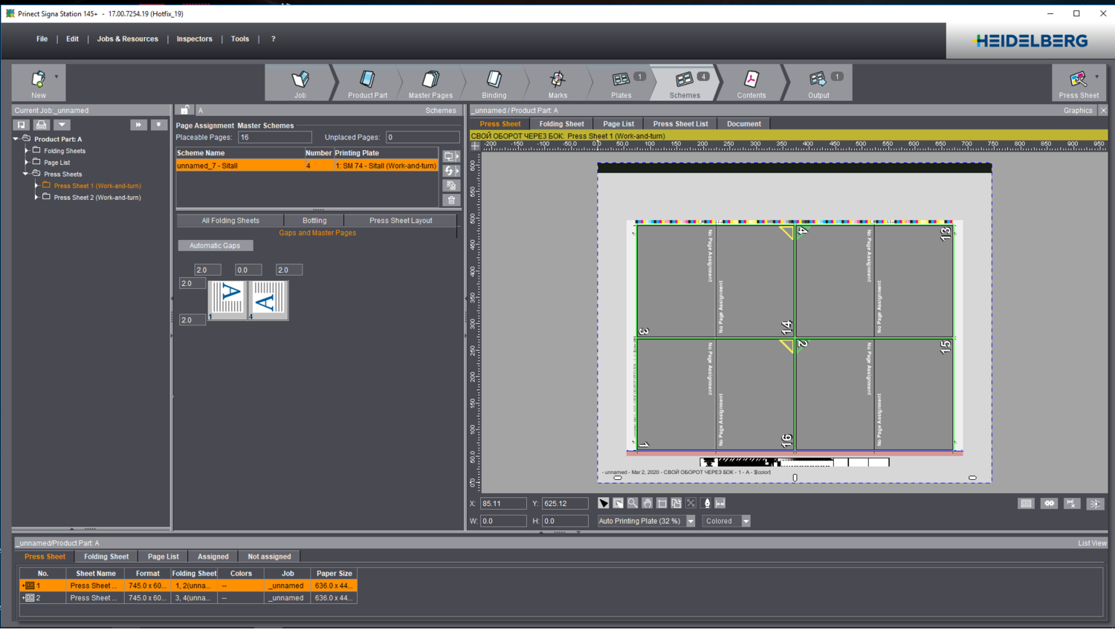
Task: Open the Marks workflow step
Action: pyautogui.click(x=557, y=83)
